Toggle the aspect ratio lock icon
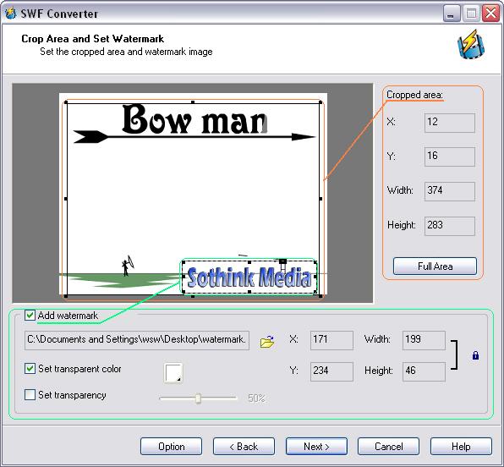Screen dimensions: 504x467 (475, 355)
